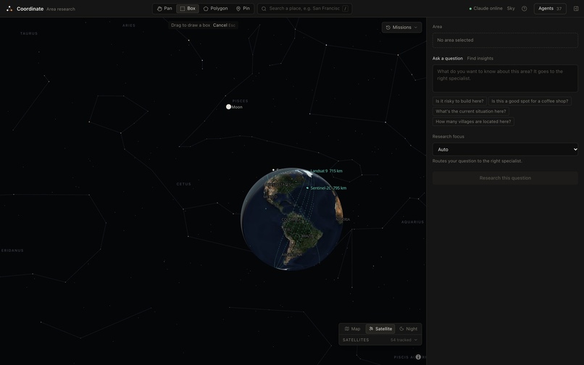Screen dimensions: 584x365
Task: Switch basemap to Satellite
Action: tap(380, 329)
